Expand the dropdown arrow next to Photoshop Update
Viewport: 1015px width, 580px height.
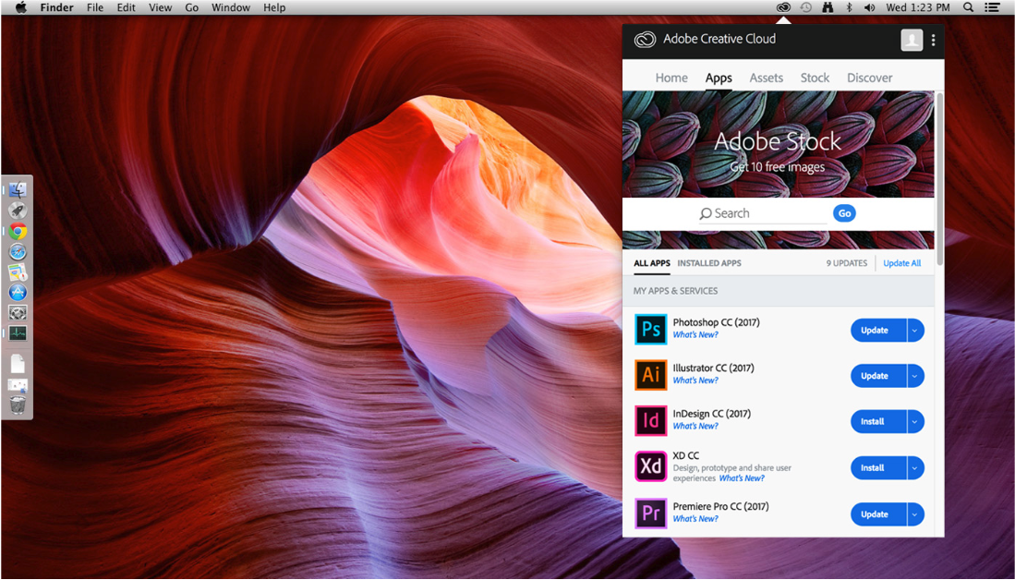pos(915,331)
